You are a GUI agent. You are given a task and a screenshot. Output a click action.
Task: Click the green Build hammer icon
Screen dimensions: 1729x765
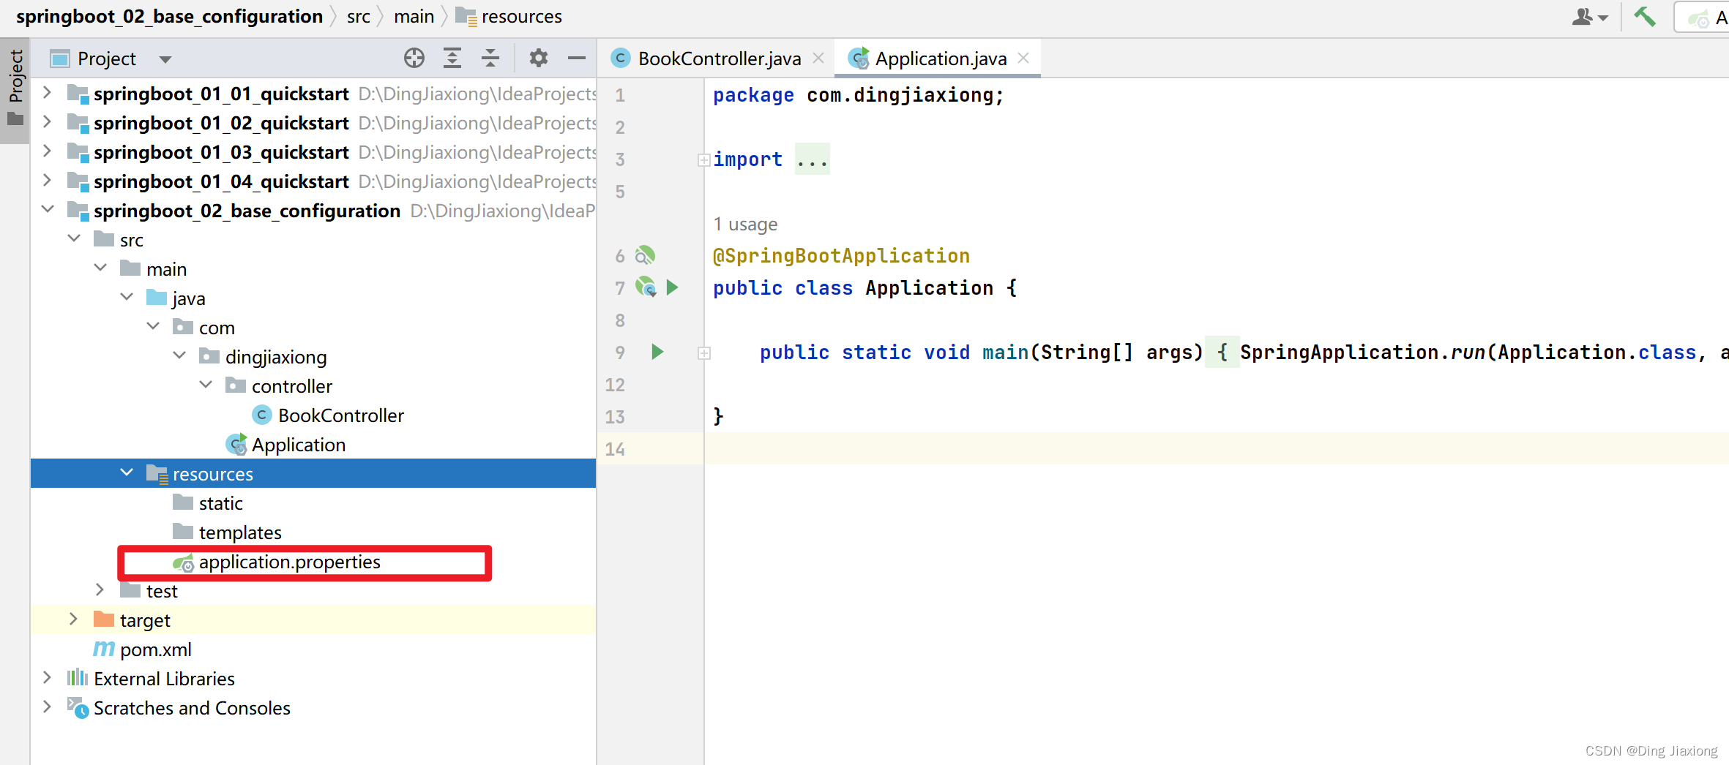tap(1645, 16)
